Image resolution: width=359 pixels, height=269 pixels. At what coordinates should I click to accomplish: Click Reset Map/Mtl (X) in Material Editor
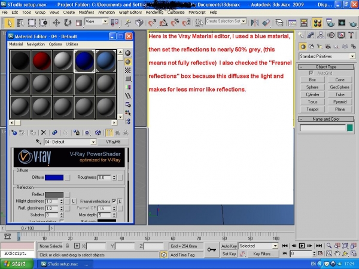[44, 133]
